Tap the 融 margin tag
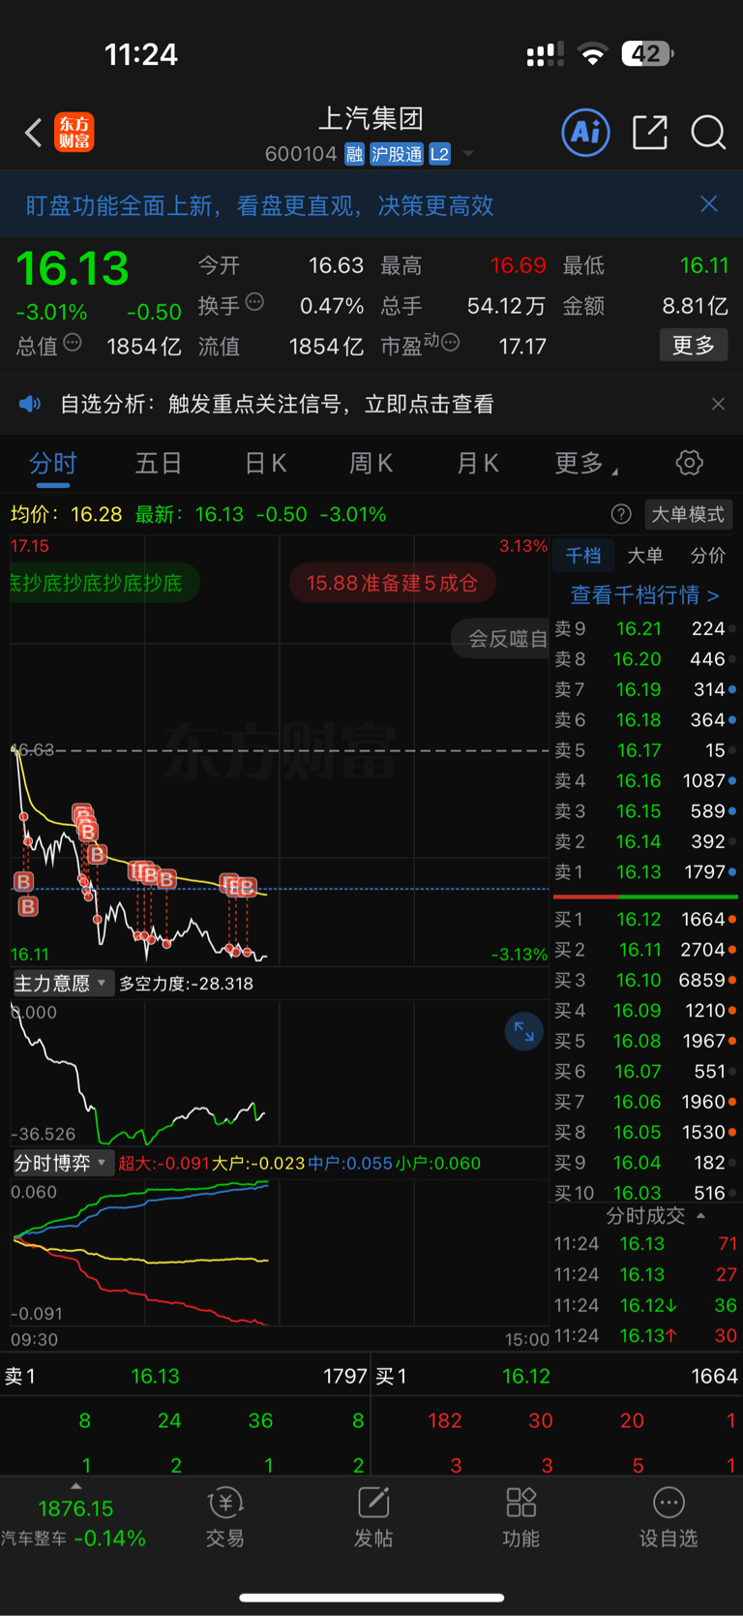 pyautogui.click(x=354, y=154)
